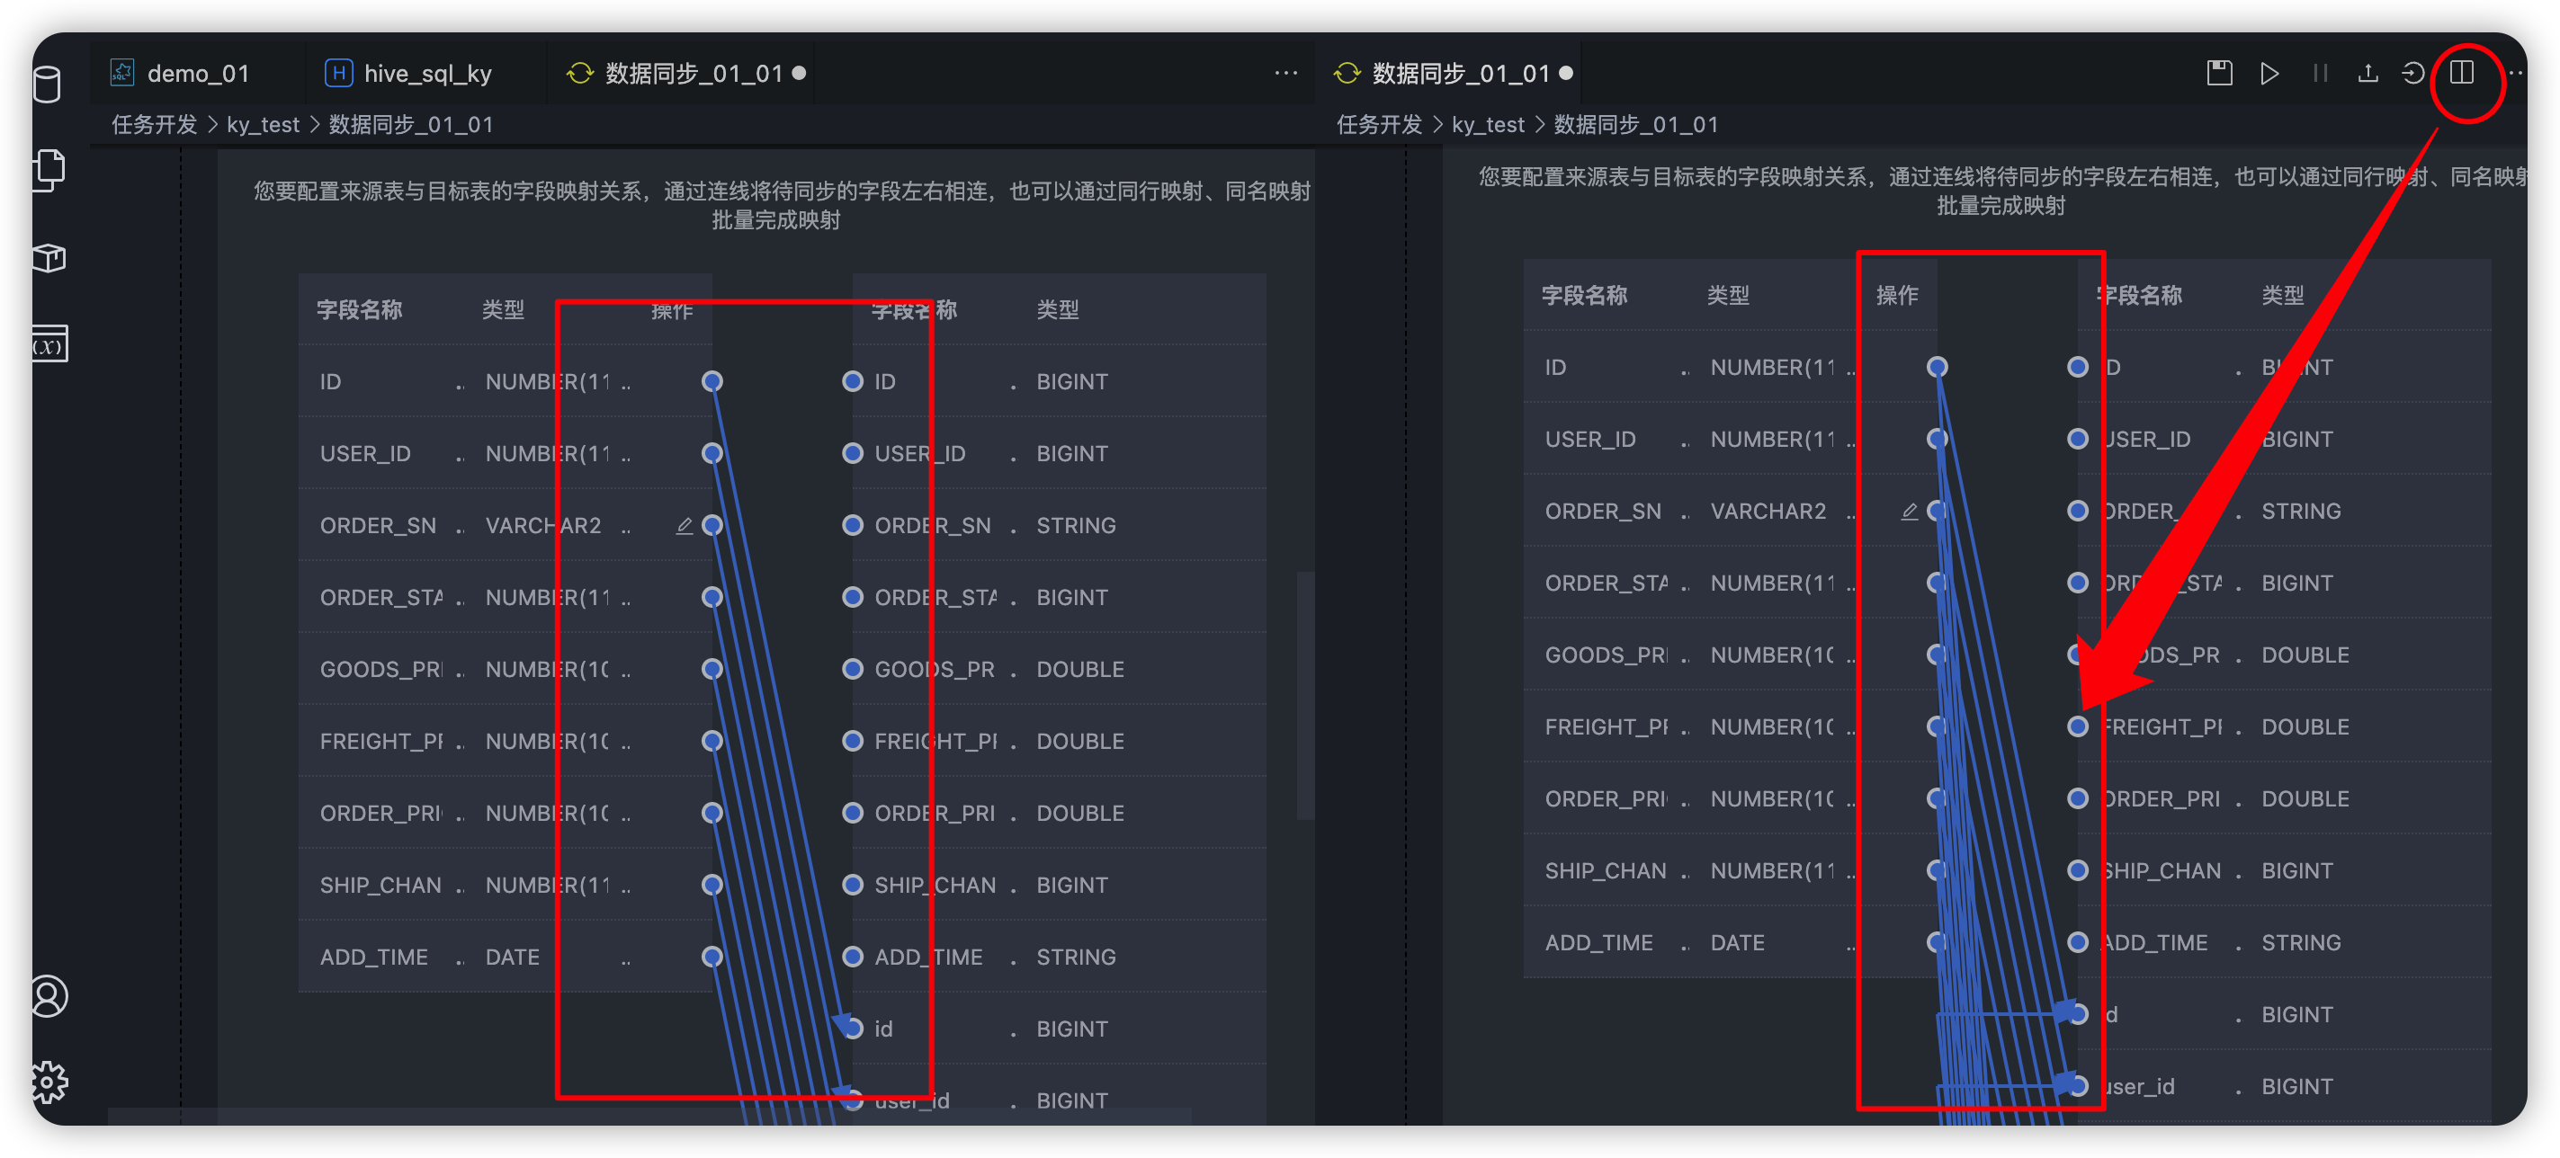Open the function (x) panel in sidebar
Screen dimensions: 2560x1158
(47, 345)
